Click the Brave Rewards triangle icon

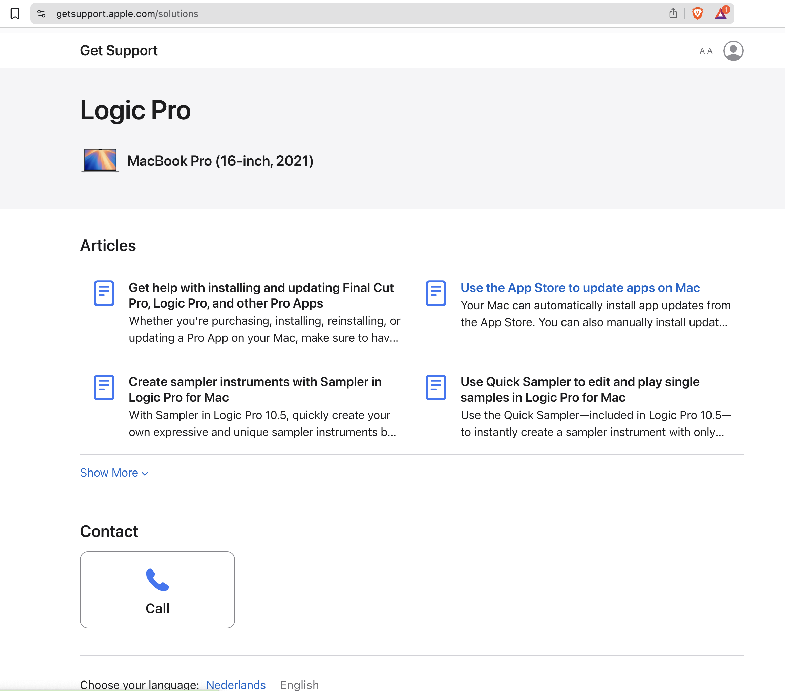(x=721, y=14)
